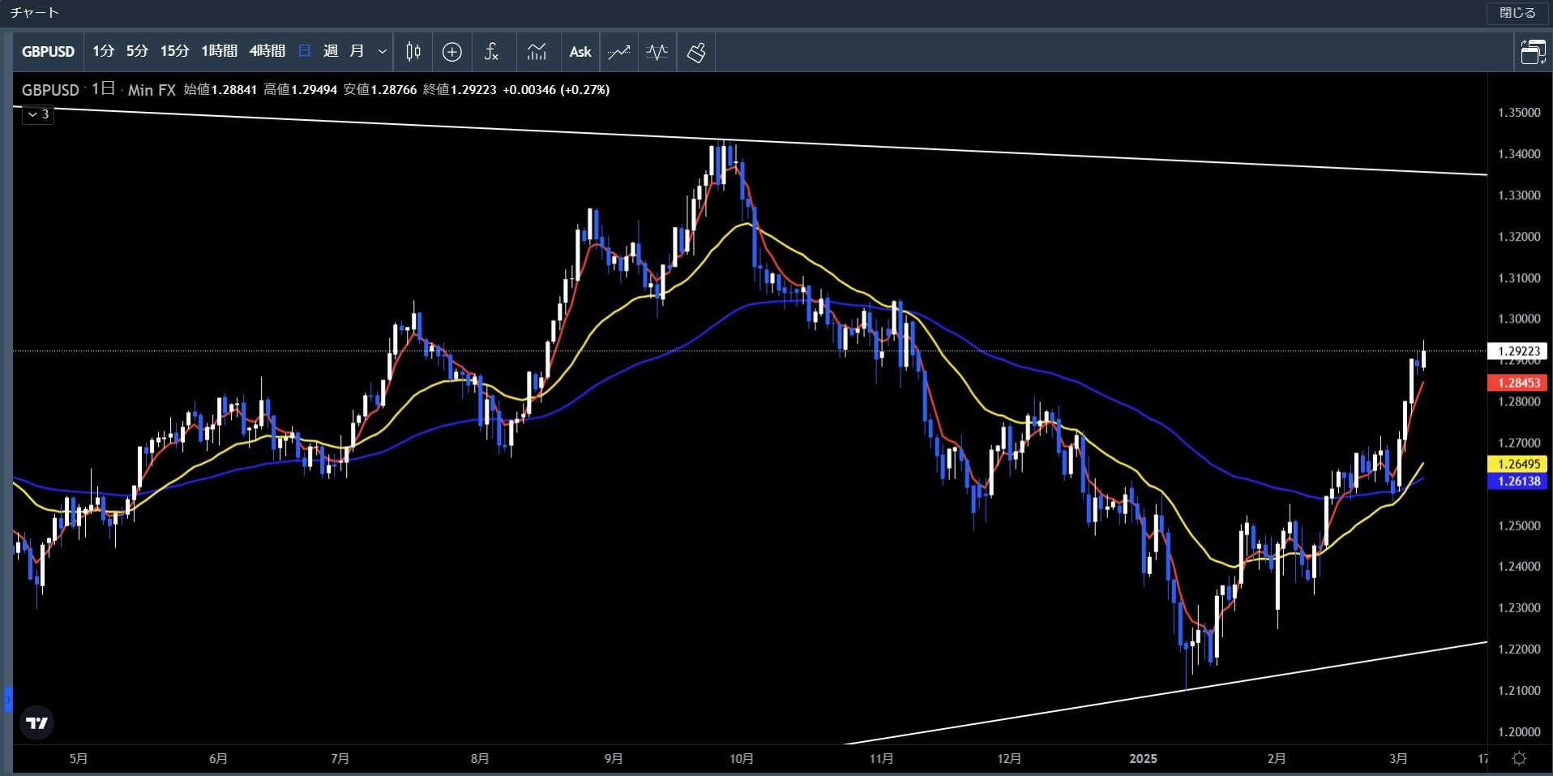Select the daily 日 timeframe
This screenshot has width=1553, height=776.
click(304, 51)
